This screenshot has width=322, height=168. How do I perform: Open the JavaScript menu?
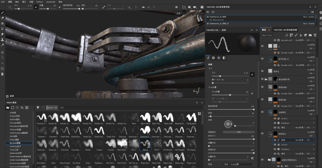tap(51, 2)
